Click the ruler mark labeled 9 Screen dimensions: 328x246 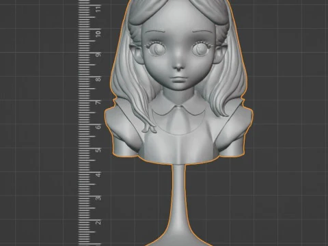pos(98,55)
